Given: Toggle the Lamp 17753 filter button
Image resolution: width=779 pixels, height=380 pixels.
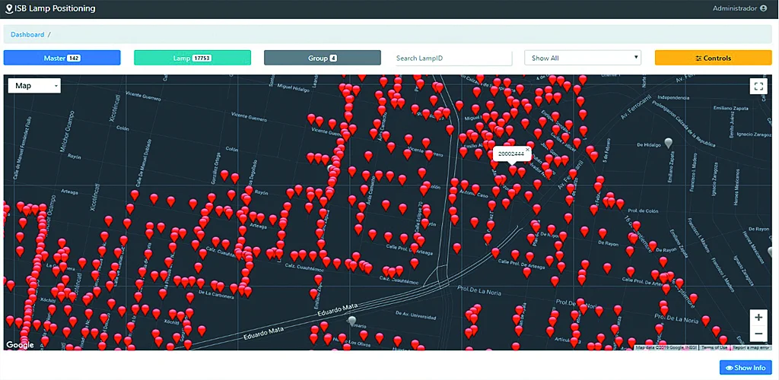Looking at the screenshot, I should point(192,58).
